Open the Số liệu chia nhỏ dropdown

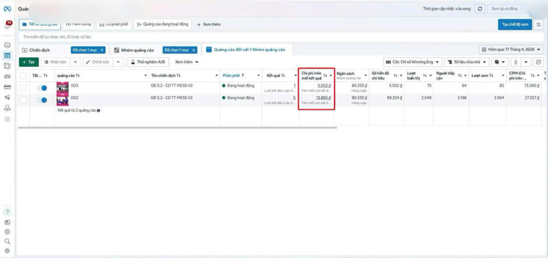click(x=467, y=62)
